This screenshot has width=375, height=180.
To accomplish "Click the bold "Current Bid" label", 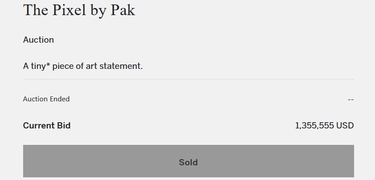I will point(47,126).
